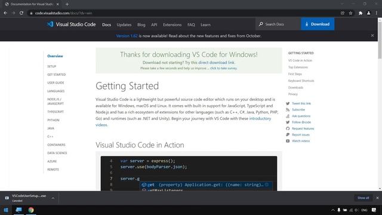Open the notification center icon in taskbar
Viewport: 382px width, 215px height.
pos(374,210)
